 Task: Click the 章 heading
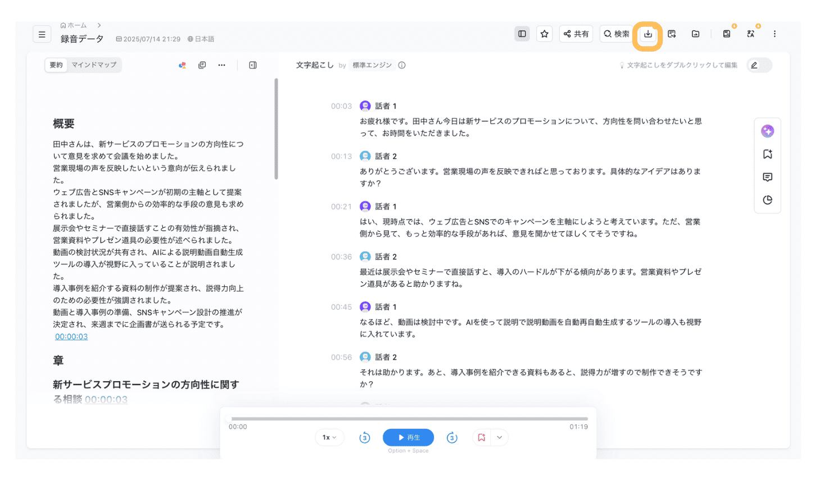click(x=58, y=361)
